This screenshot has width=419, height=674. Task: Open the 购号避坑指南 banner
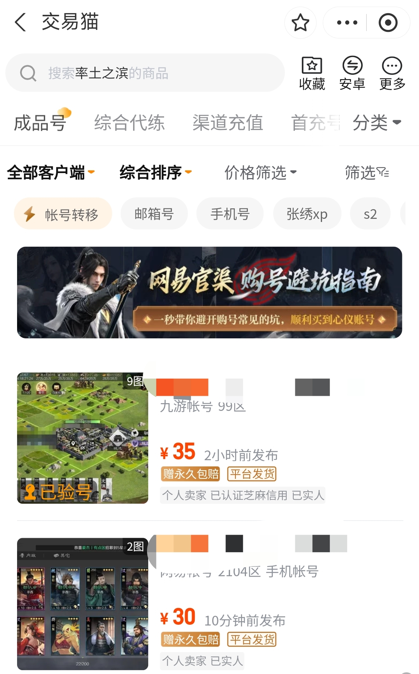209,293
